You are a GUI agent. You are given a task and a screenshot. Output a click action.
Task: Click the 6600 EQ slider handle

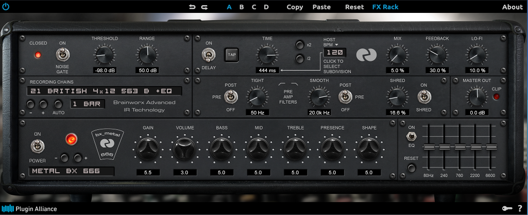[x=491, y=147]
